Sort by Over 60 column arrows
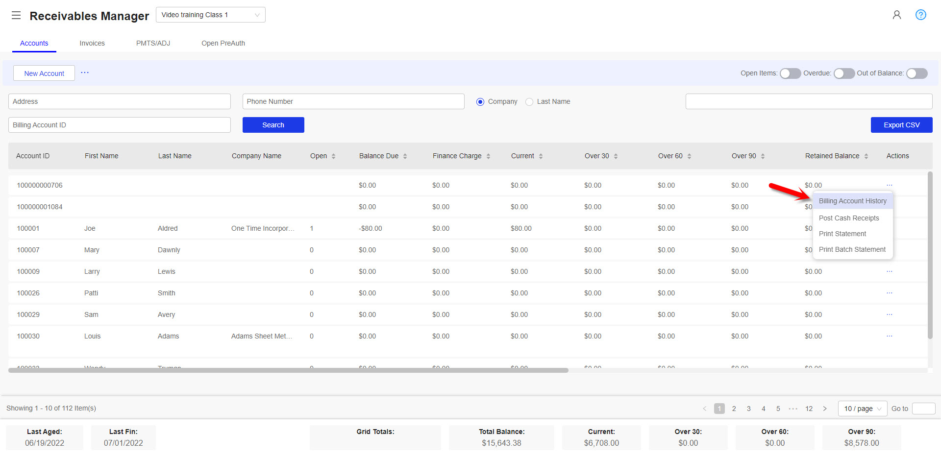Screen dimensions: 941x459 689,156
